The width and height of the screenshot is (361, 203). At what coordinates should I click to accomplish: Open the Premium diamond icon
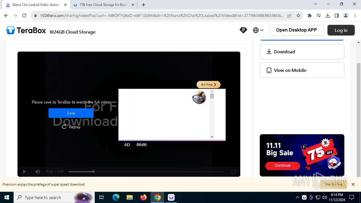(x=243, y=30)
